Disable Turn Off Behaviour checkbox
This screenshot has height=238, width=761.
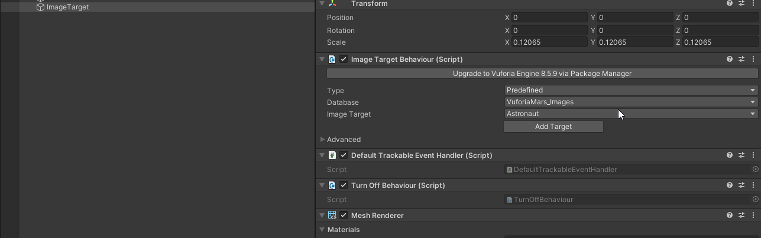click(x=344, y=185)
